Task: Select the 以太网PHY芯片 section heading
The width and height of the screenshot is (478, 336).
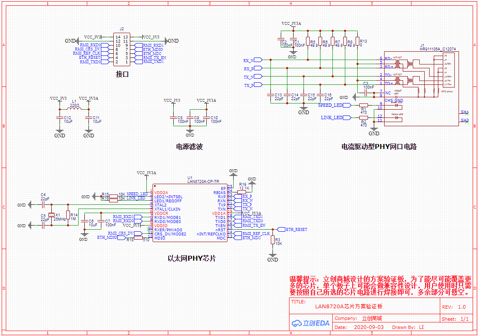Action: pos(191,259)
